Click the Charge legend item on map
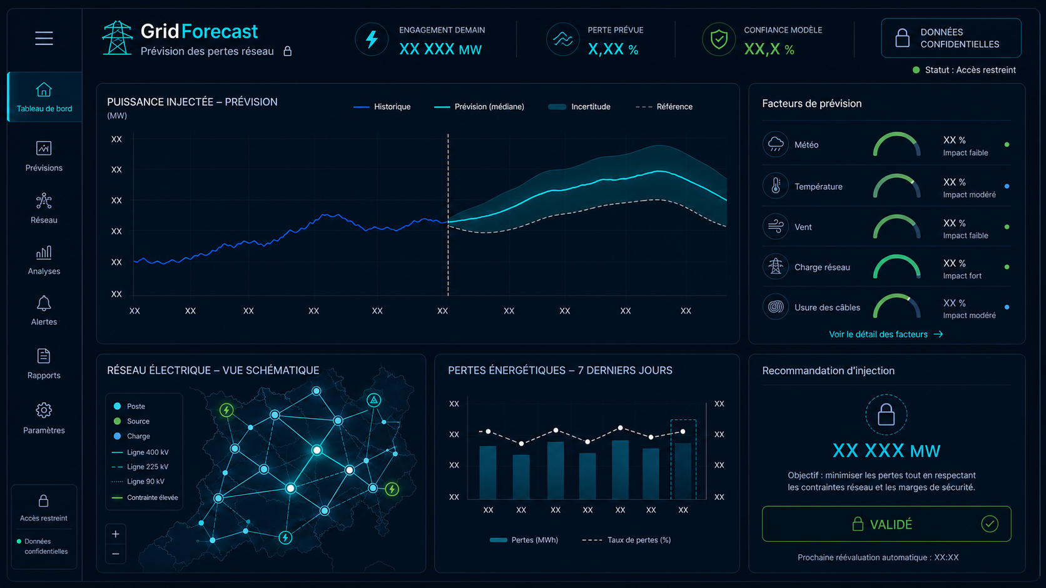 (132, 436)
